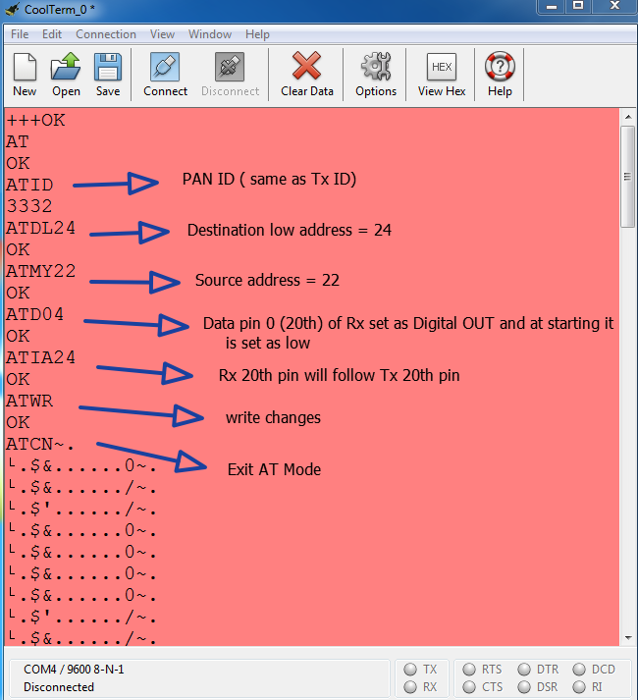Image resolution: width=638 pixels, height=700 pixels.
Task: Expand the Window menu
Action: pyautogui.click(x=210, y=34)
